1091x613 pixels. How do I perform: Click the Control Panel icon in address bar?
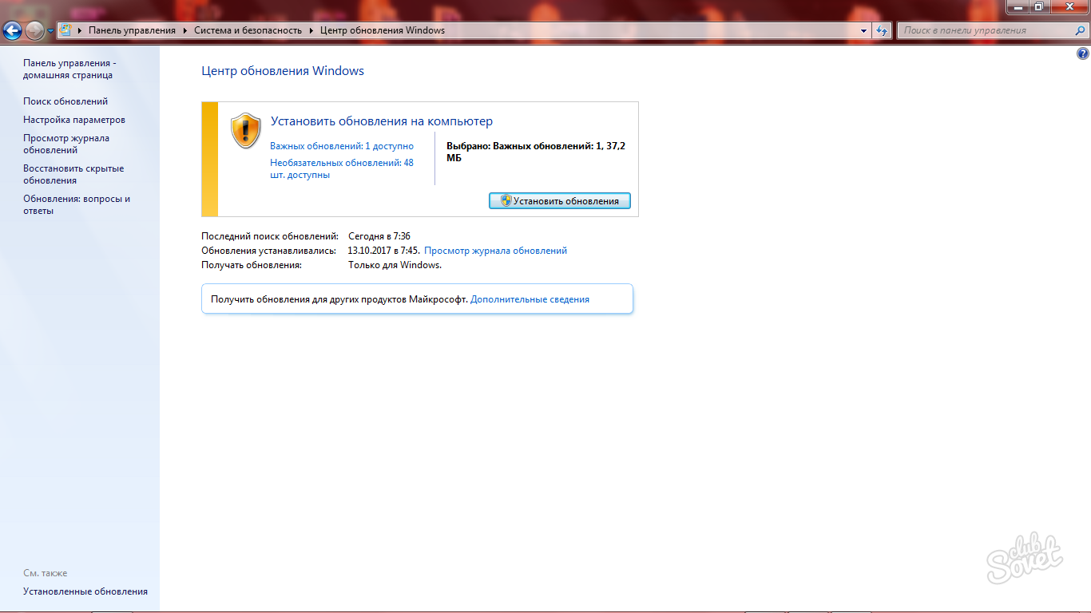tap(66, 30)
